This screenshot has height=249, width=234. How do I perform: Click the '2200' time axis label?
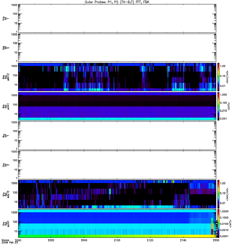pos(216,240)
